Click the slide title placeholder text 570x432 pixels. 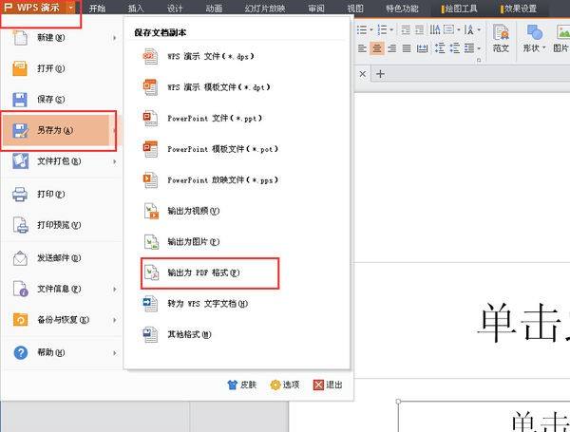click(x=523, y=323)
